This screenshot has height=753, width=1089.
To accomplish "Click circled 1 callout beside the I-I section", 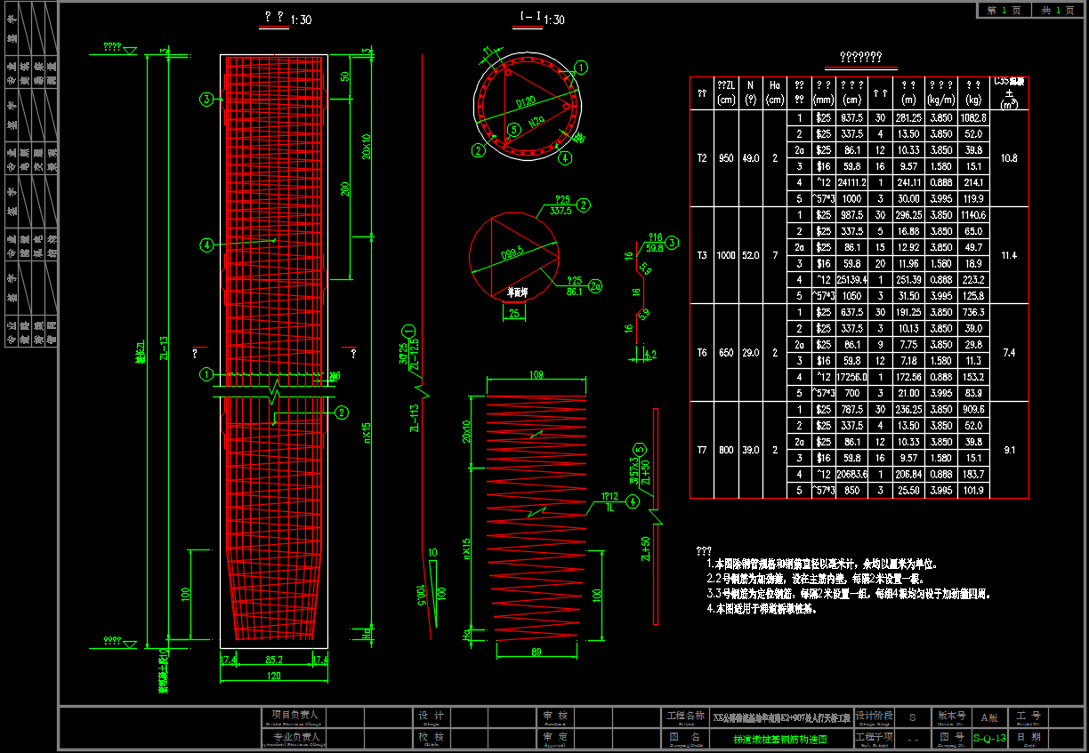I will pos(580,68).
